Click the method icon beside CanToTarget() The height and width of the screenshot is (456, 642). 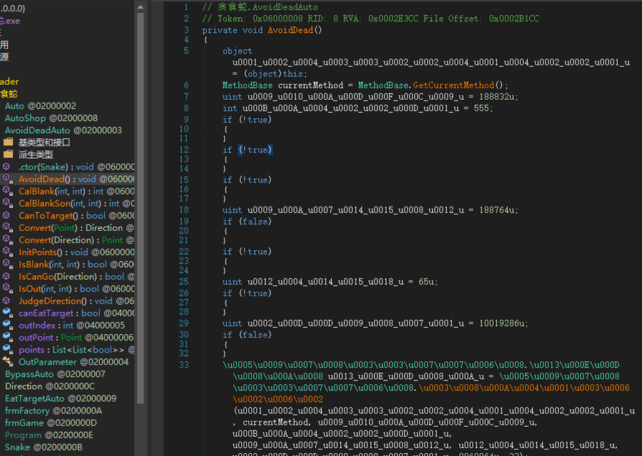coord(6,215)
